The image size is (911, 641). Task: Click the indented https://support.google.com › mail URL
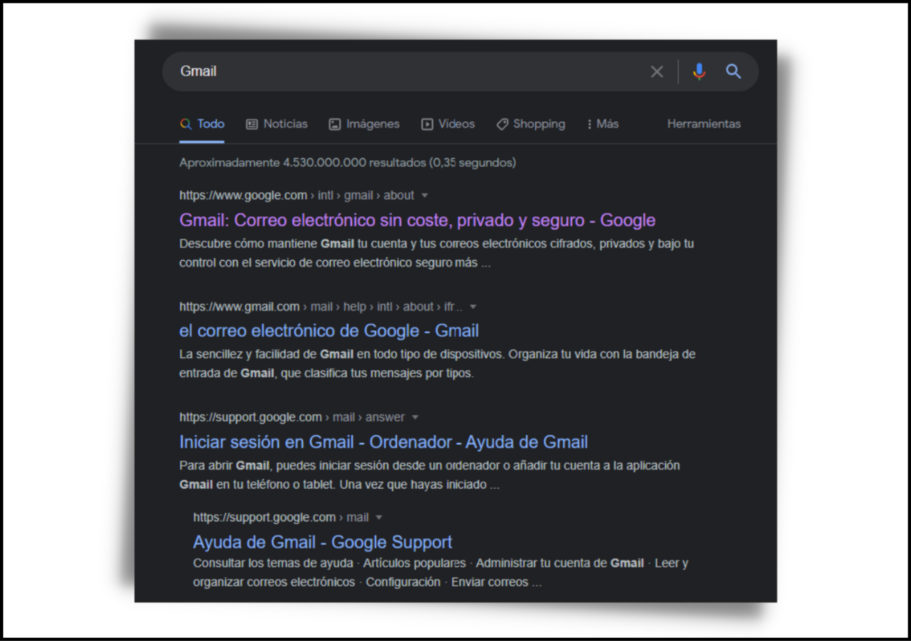(x=281, y=517)
